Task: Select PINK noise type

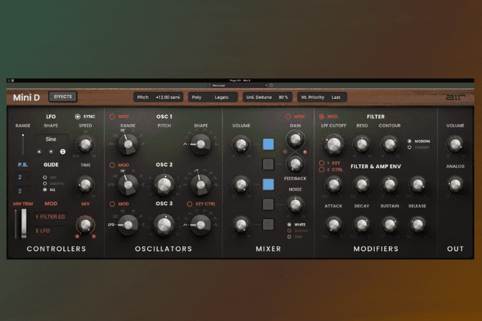Action: point(289,237)
